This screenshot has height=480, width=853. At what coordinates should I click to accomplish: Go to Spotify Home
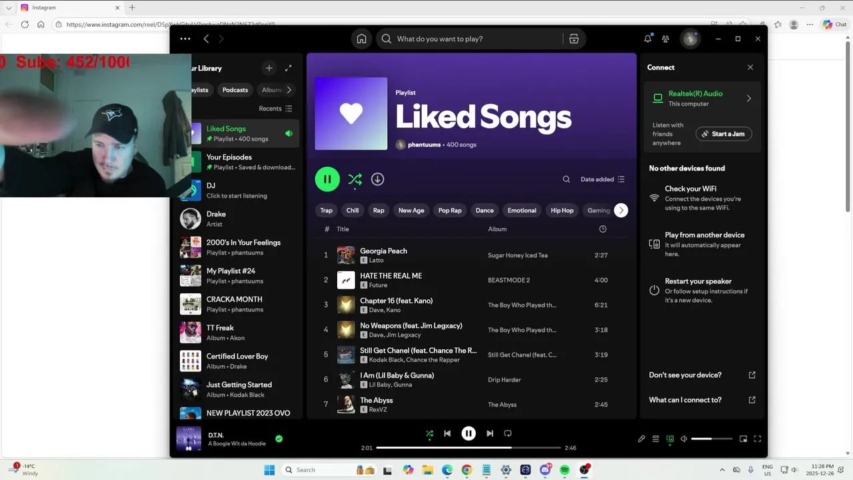(361, 39)
